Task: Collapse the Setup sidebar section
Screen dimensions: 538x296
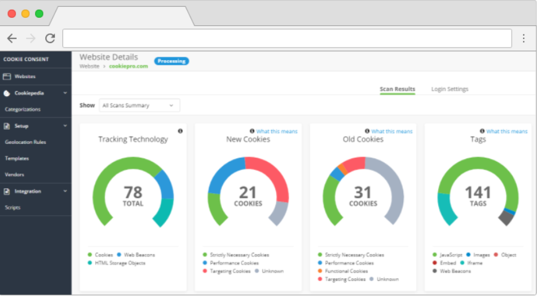Action: [65, 126]
